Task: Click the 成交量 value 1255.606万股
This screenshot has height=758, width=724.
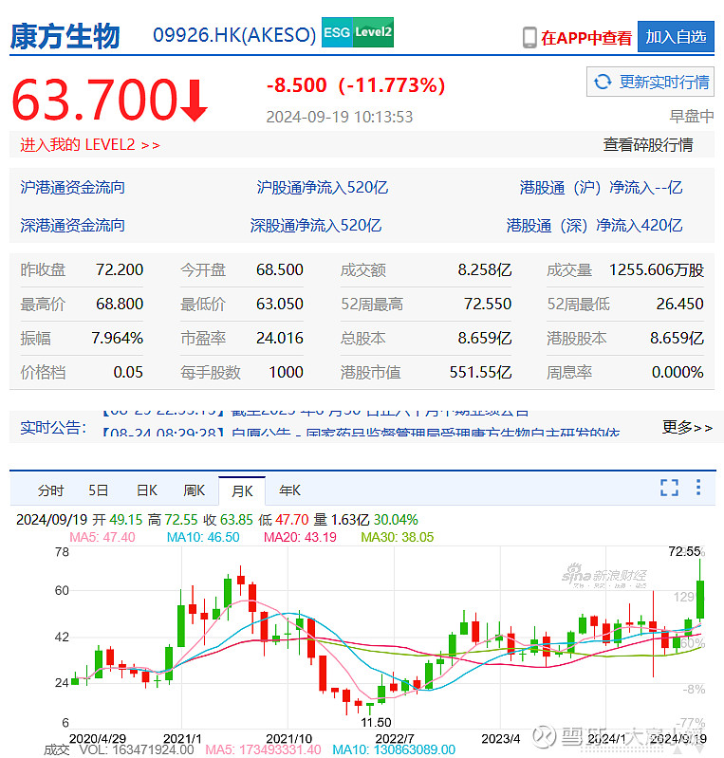Action: coord(657,269)
